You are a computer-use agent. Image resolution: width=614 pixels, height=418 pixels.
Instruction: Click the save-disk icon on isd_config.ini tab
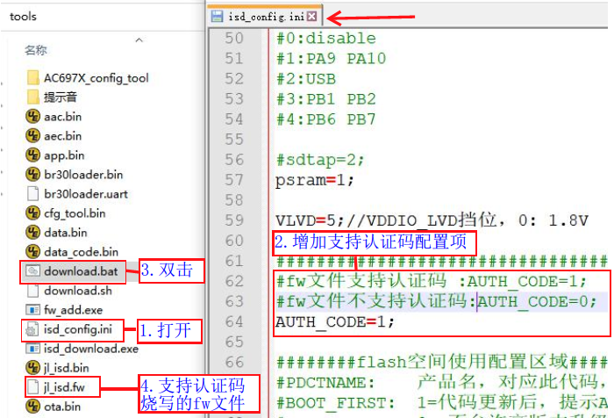(217, 17)
